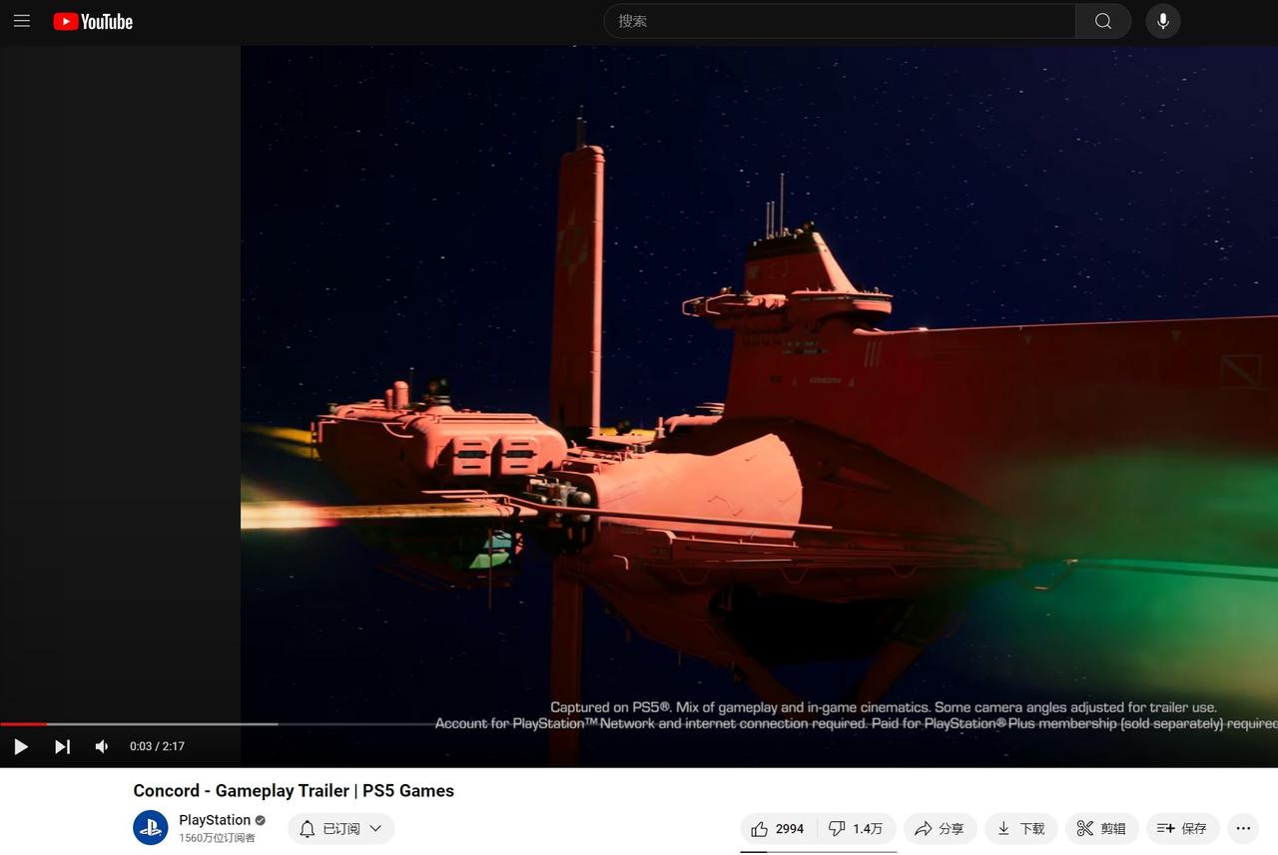Download the video
This screenshot has width=1278, height=855.
pos(1020,829)
